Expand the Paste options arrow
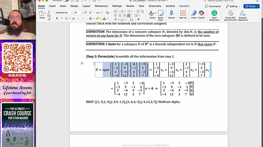263x147 pixels. tap(45, 13)
